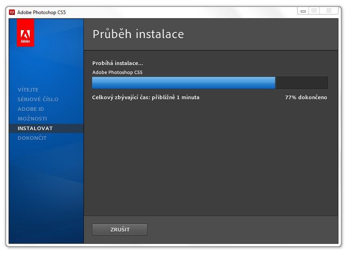Click the Adobe logo in the sidebar
This screenshot has height=254, width=347.
(x=25, y=33)
